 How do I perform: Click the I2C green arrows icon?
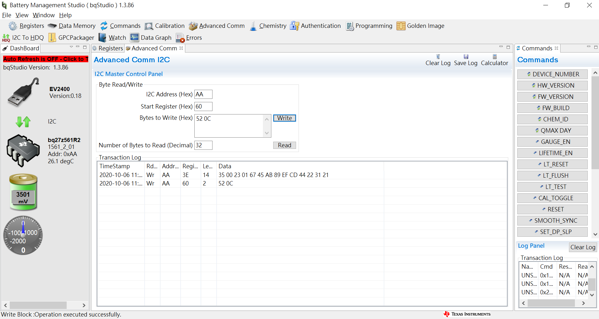[x=23, y=122]
